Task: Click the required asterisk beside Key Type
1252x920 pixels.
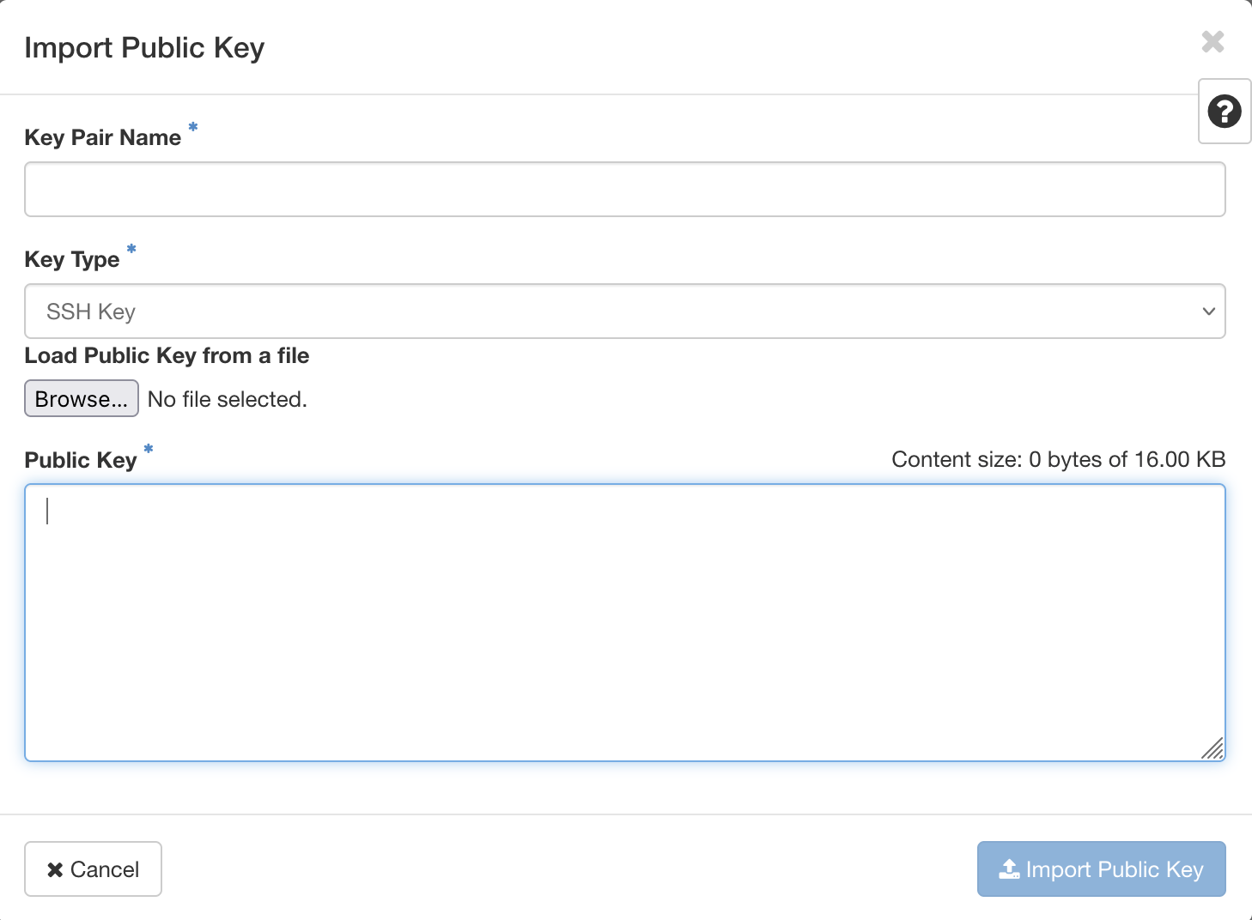Action: pos(131,250)
